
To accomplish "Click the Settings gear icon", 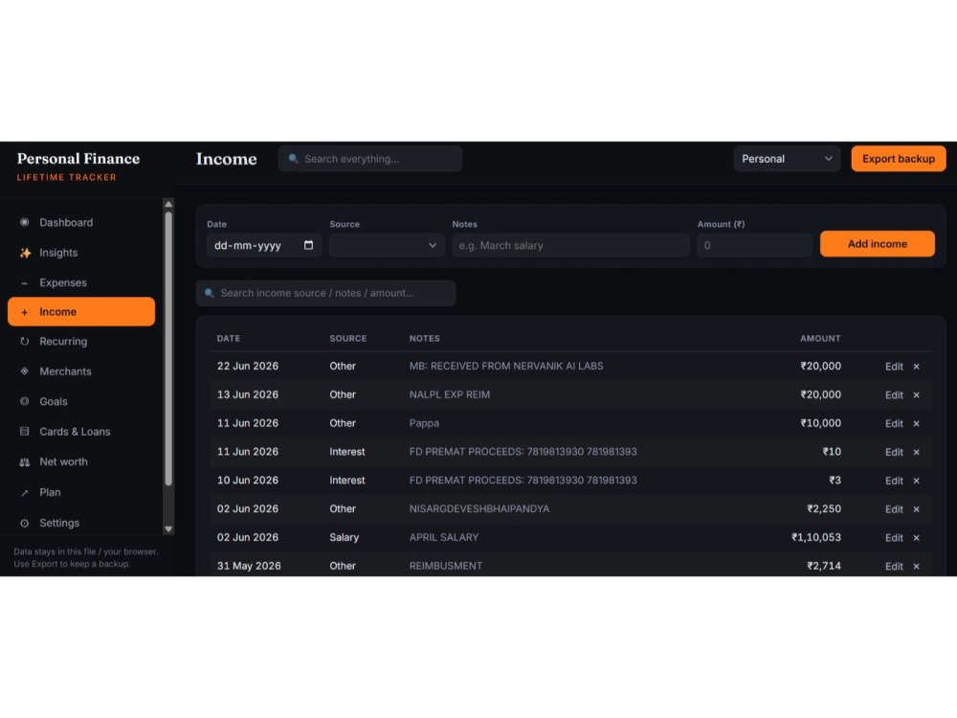I will click(x=25, y=524).
